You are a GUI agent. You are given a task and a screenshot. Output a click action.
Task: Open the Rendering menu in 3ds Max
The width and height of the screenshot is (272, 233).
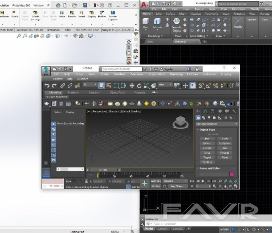coord(176,74)
